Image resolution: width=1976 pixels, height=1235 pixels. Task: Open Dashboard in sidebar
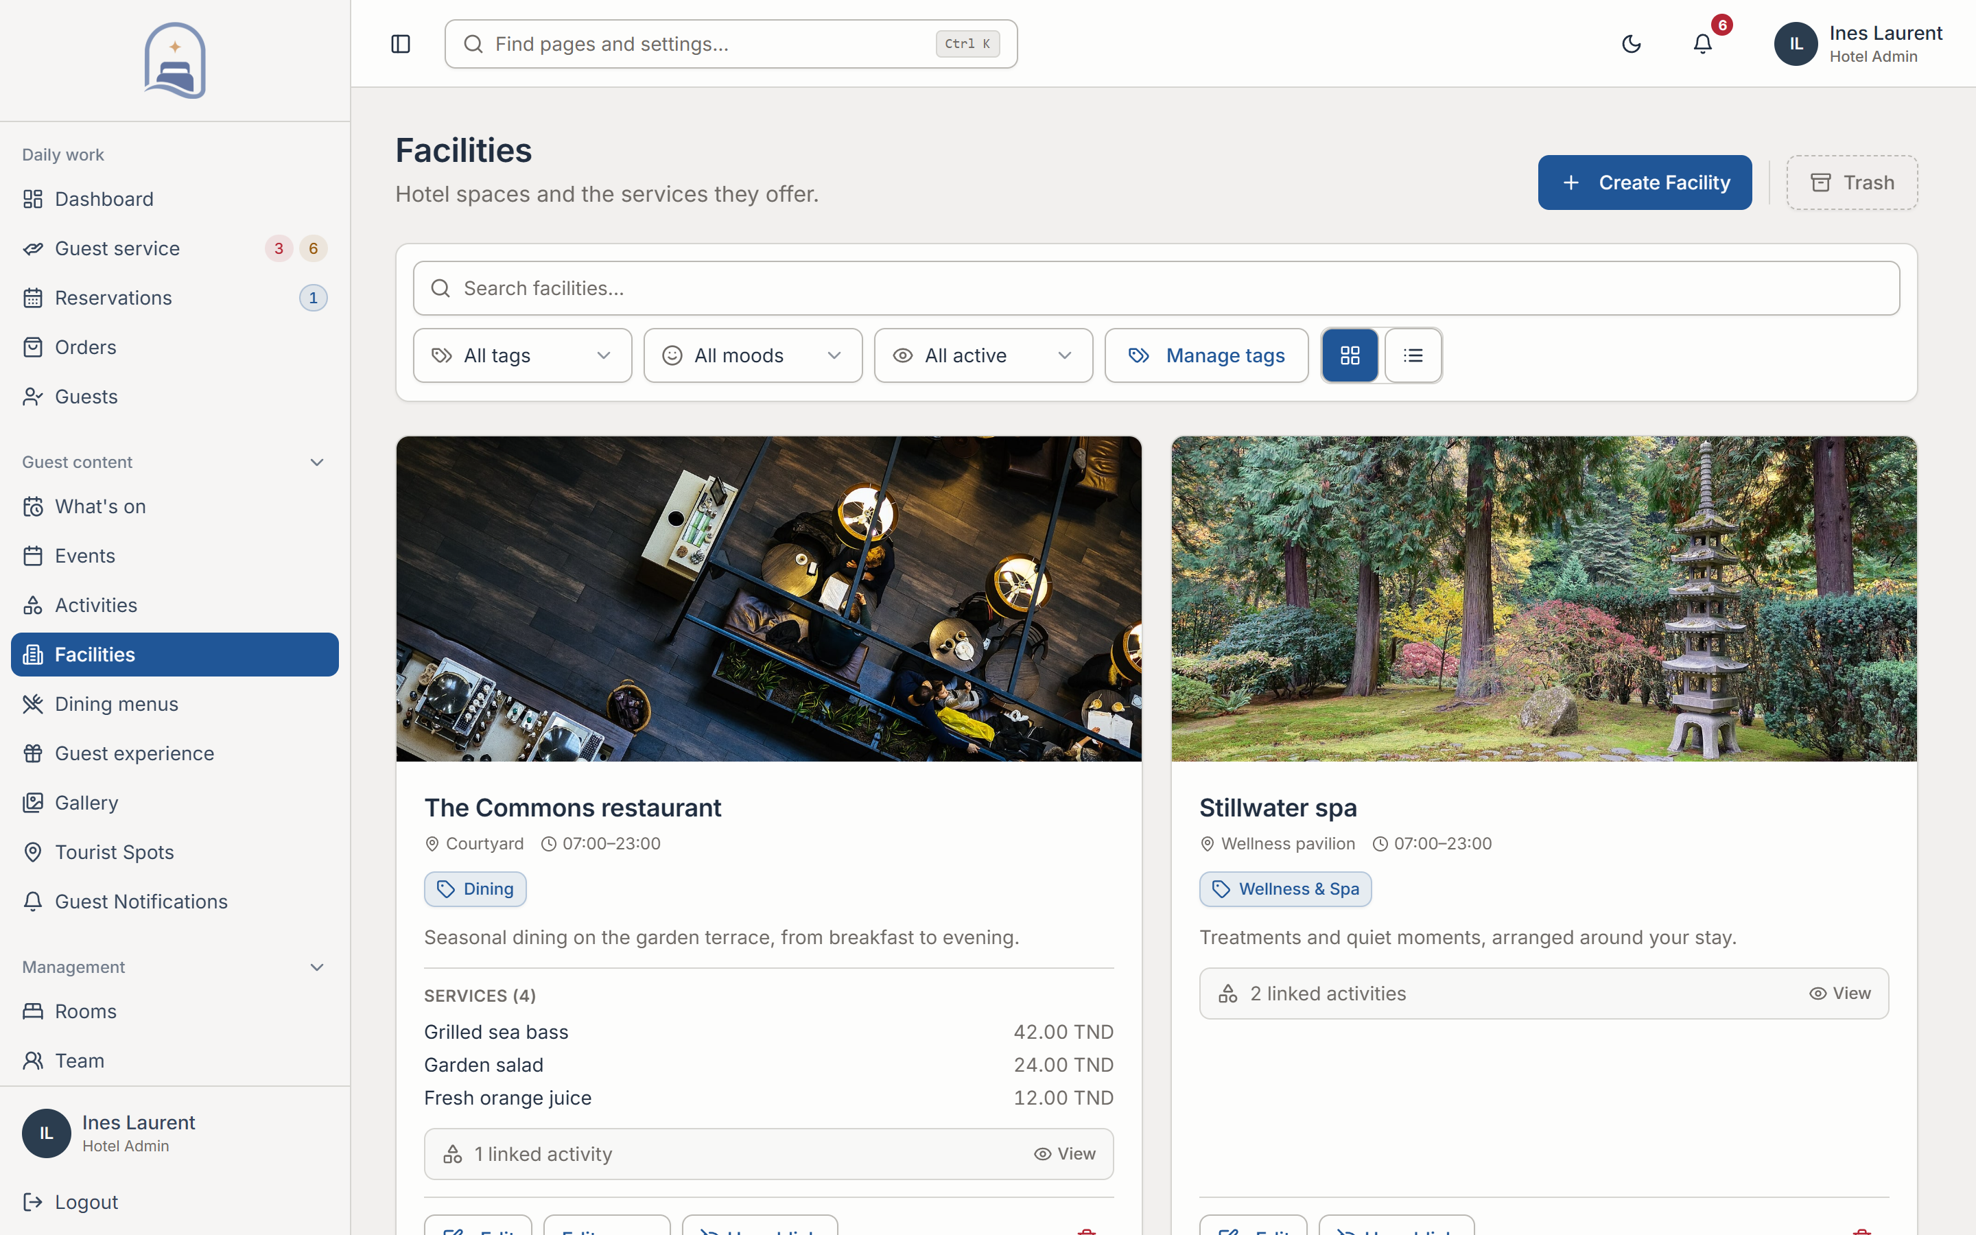[x=175, y=199]
